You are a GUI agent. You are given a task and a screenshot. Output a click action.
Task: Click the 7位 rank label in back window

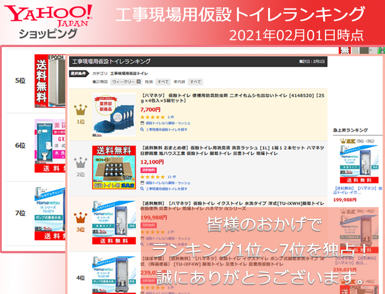(x=20, y=213)
